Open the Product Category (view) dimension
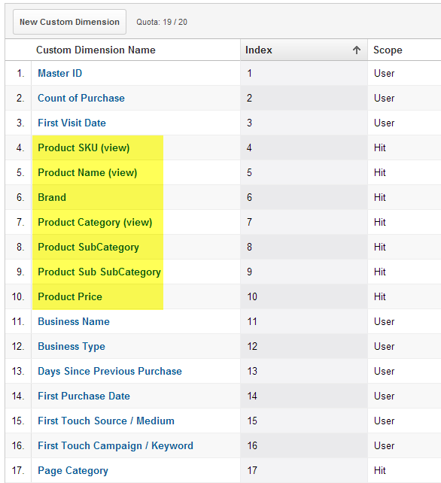This screenshot has width=441, height=483. 95,222
